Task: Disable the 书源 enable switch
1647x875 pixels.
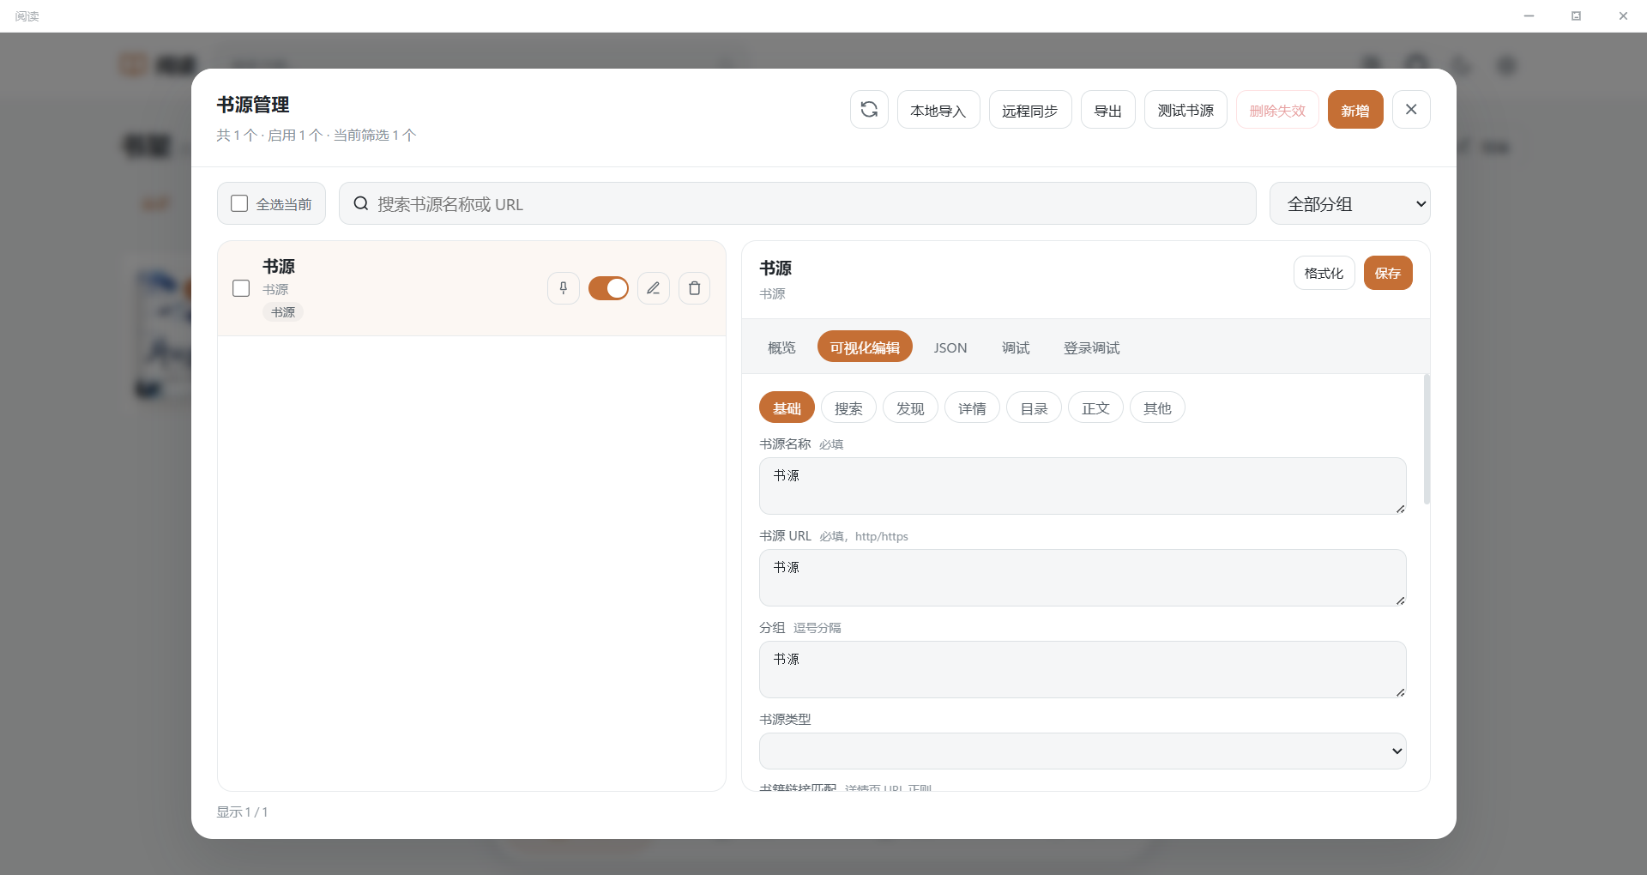Action: tap(608, 288)
